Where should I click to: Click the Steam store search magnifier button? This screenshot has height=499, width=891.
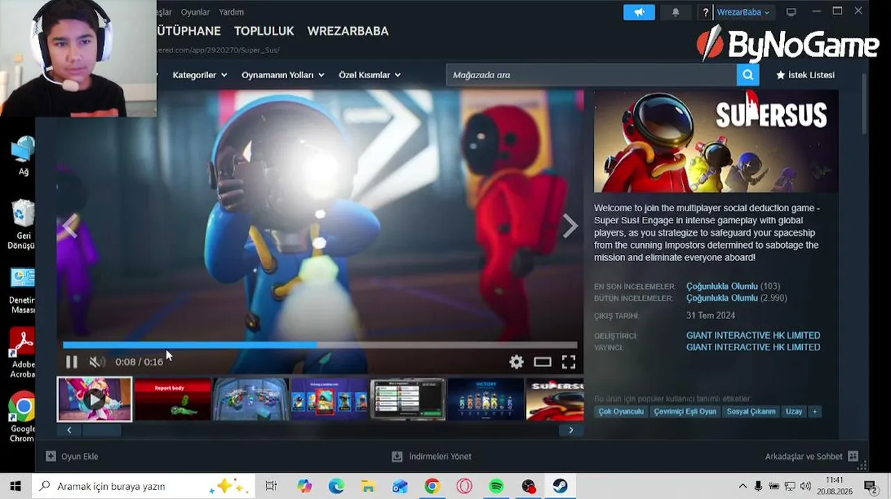747,75
